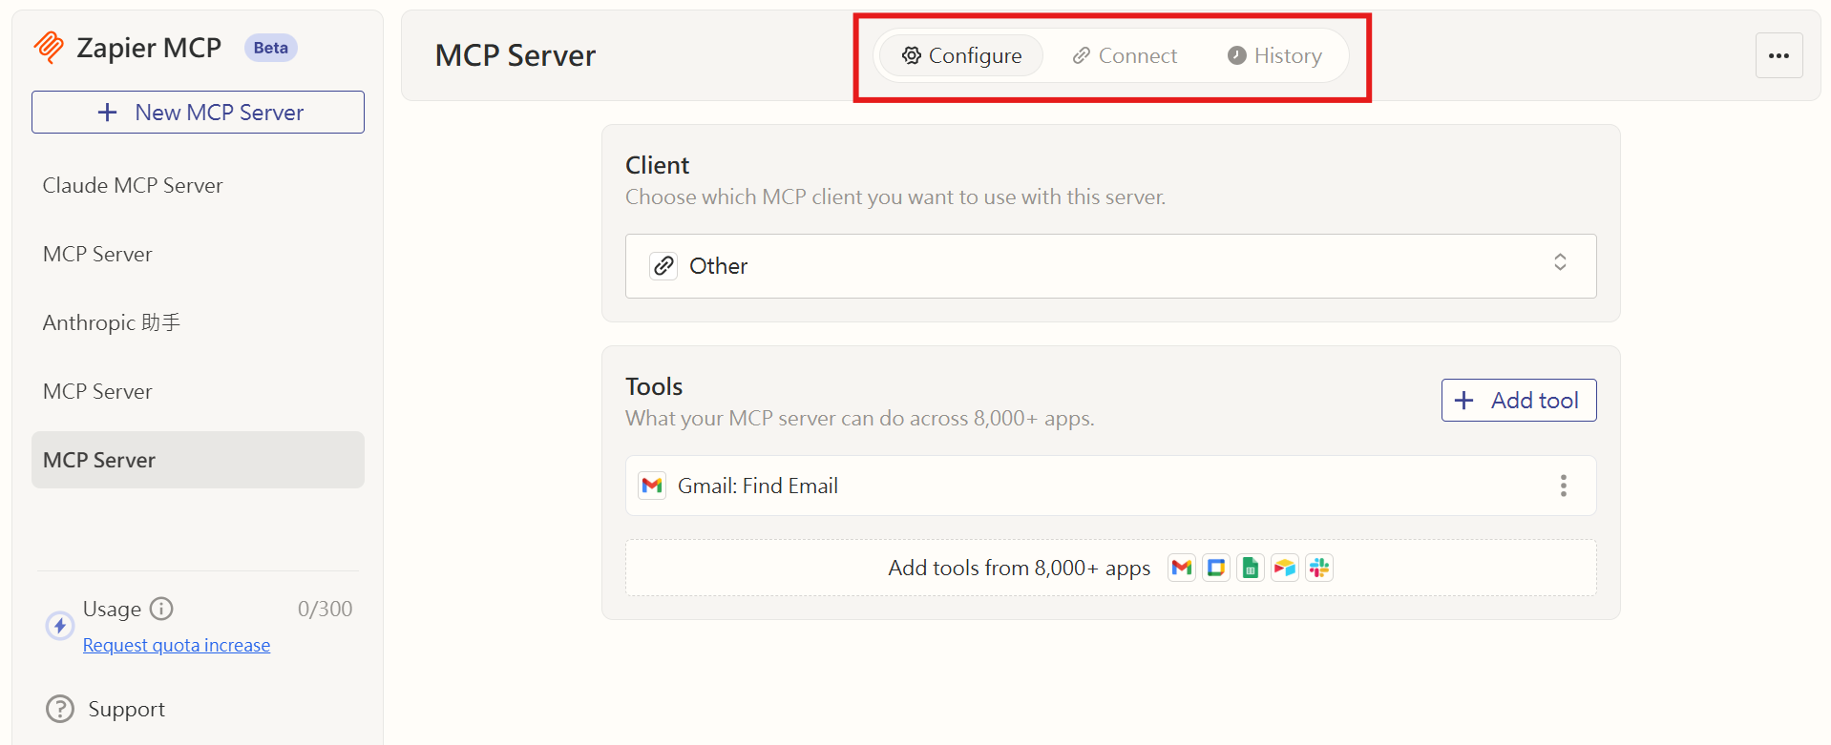The width and height of the screenshot is (1831, 745).
Task: Switch to the History tab
Action: [1274, 55]
